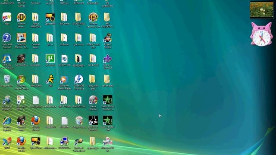
Task: Launch the MSN butterfly shortcut
Action: (7, 141)
